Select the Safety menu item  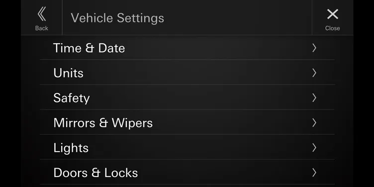[x=71, y=98]
